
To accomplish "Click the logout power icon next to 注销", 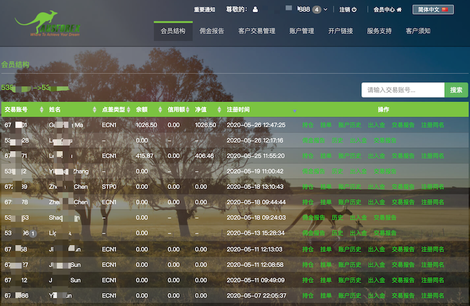I will click(x=354, y=9).
